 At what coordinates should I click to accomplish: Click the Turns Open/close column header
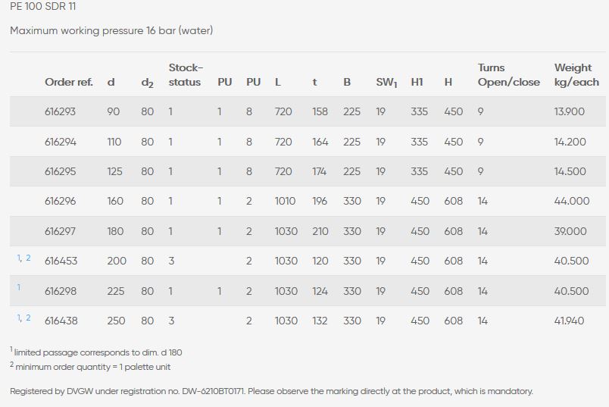pos(508,75)
